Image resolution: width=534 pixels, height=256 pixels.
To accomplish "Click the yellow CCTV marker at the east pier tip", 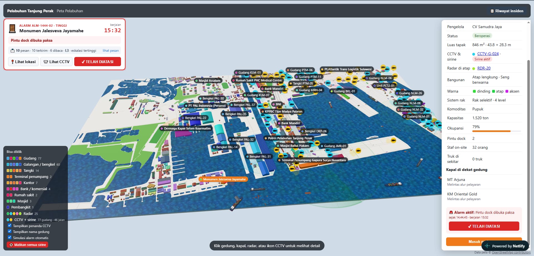I will (x=393, y=140).
